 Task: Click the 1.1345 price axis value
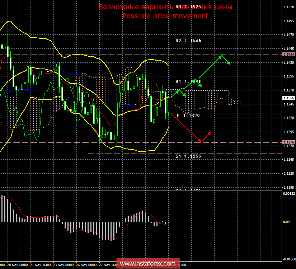tap(289, 104)
